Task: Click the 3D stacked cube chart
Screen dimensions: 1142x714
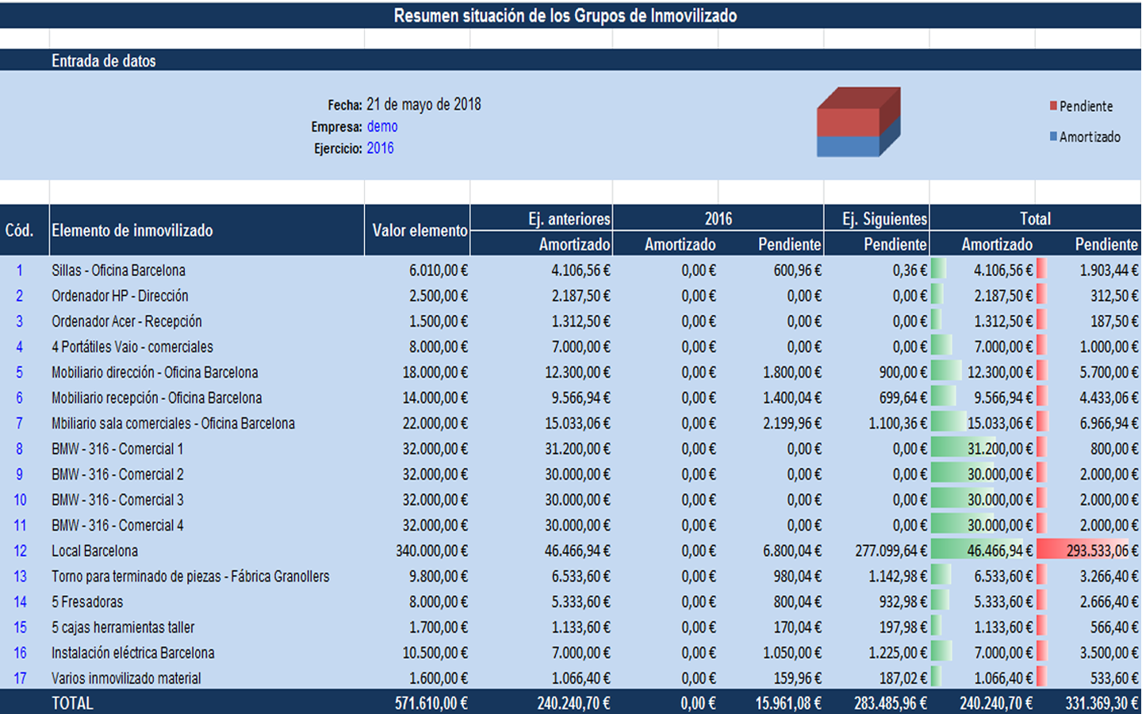Action: click(x=858, y=122)
